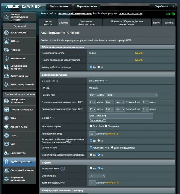
Task: Open the IPv6 icon
Action: point(6,135)
